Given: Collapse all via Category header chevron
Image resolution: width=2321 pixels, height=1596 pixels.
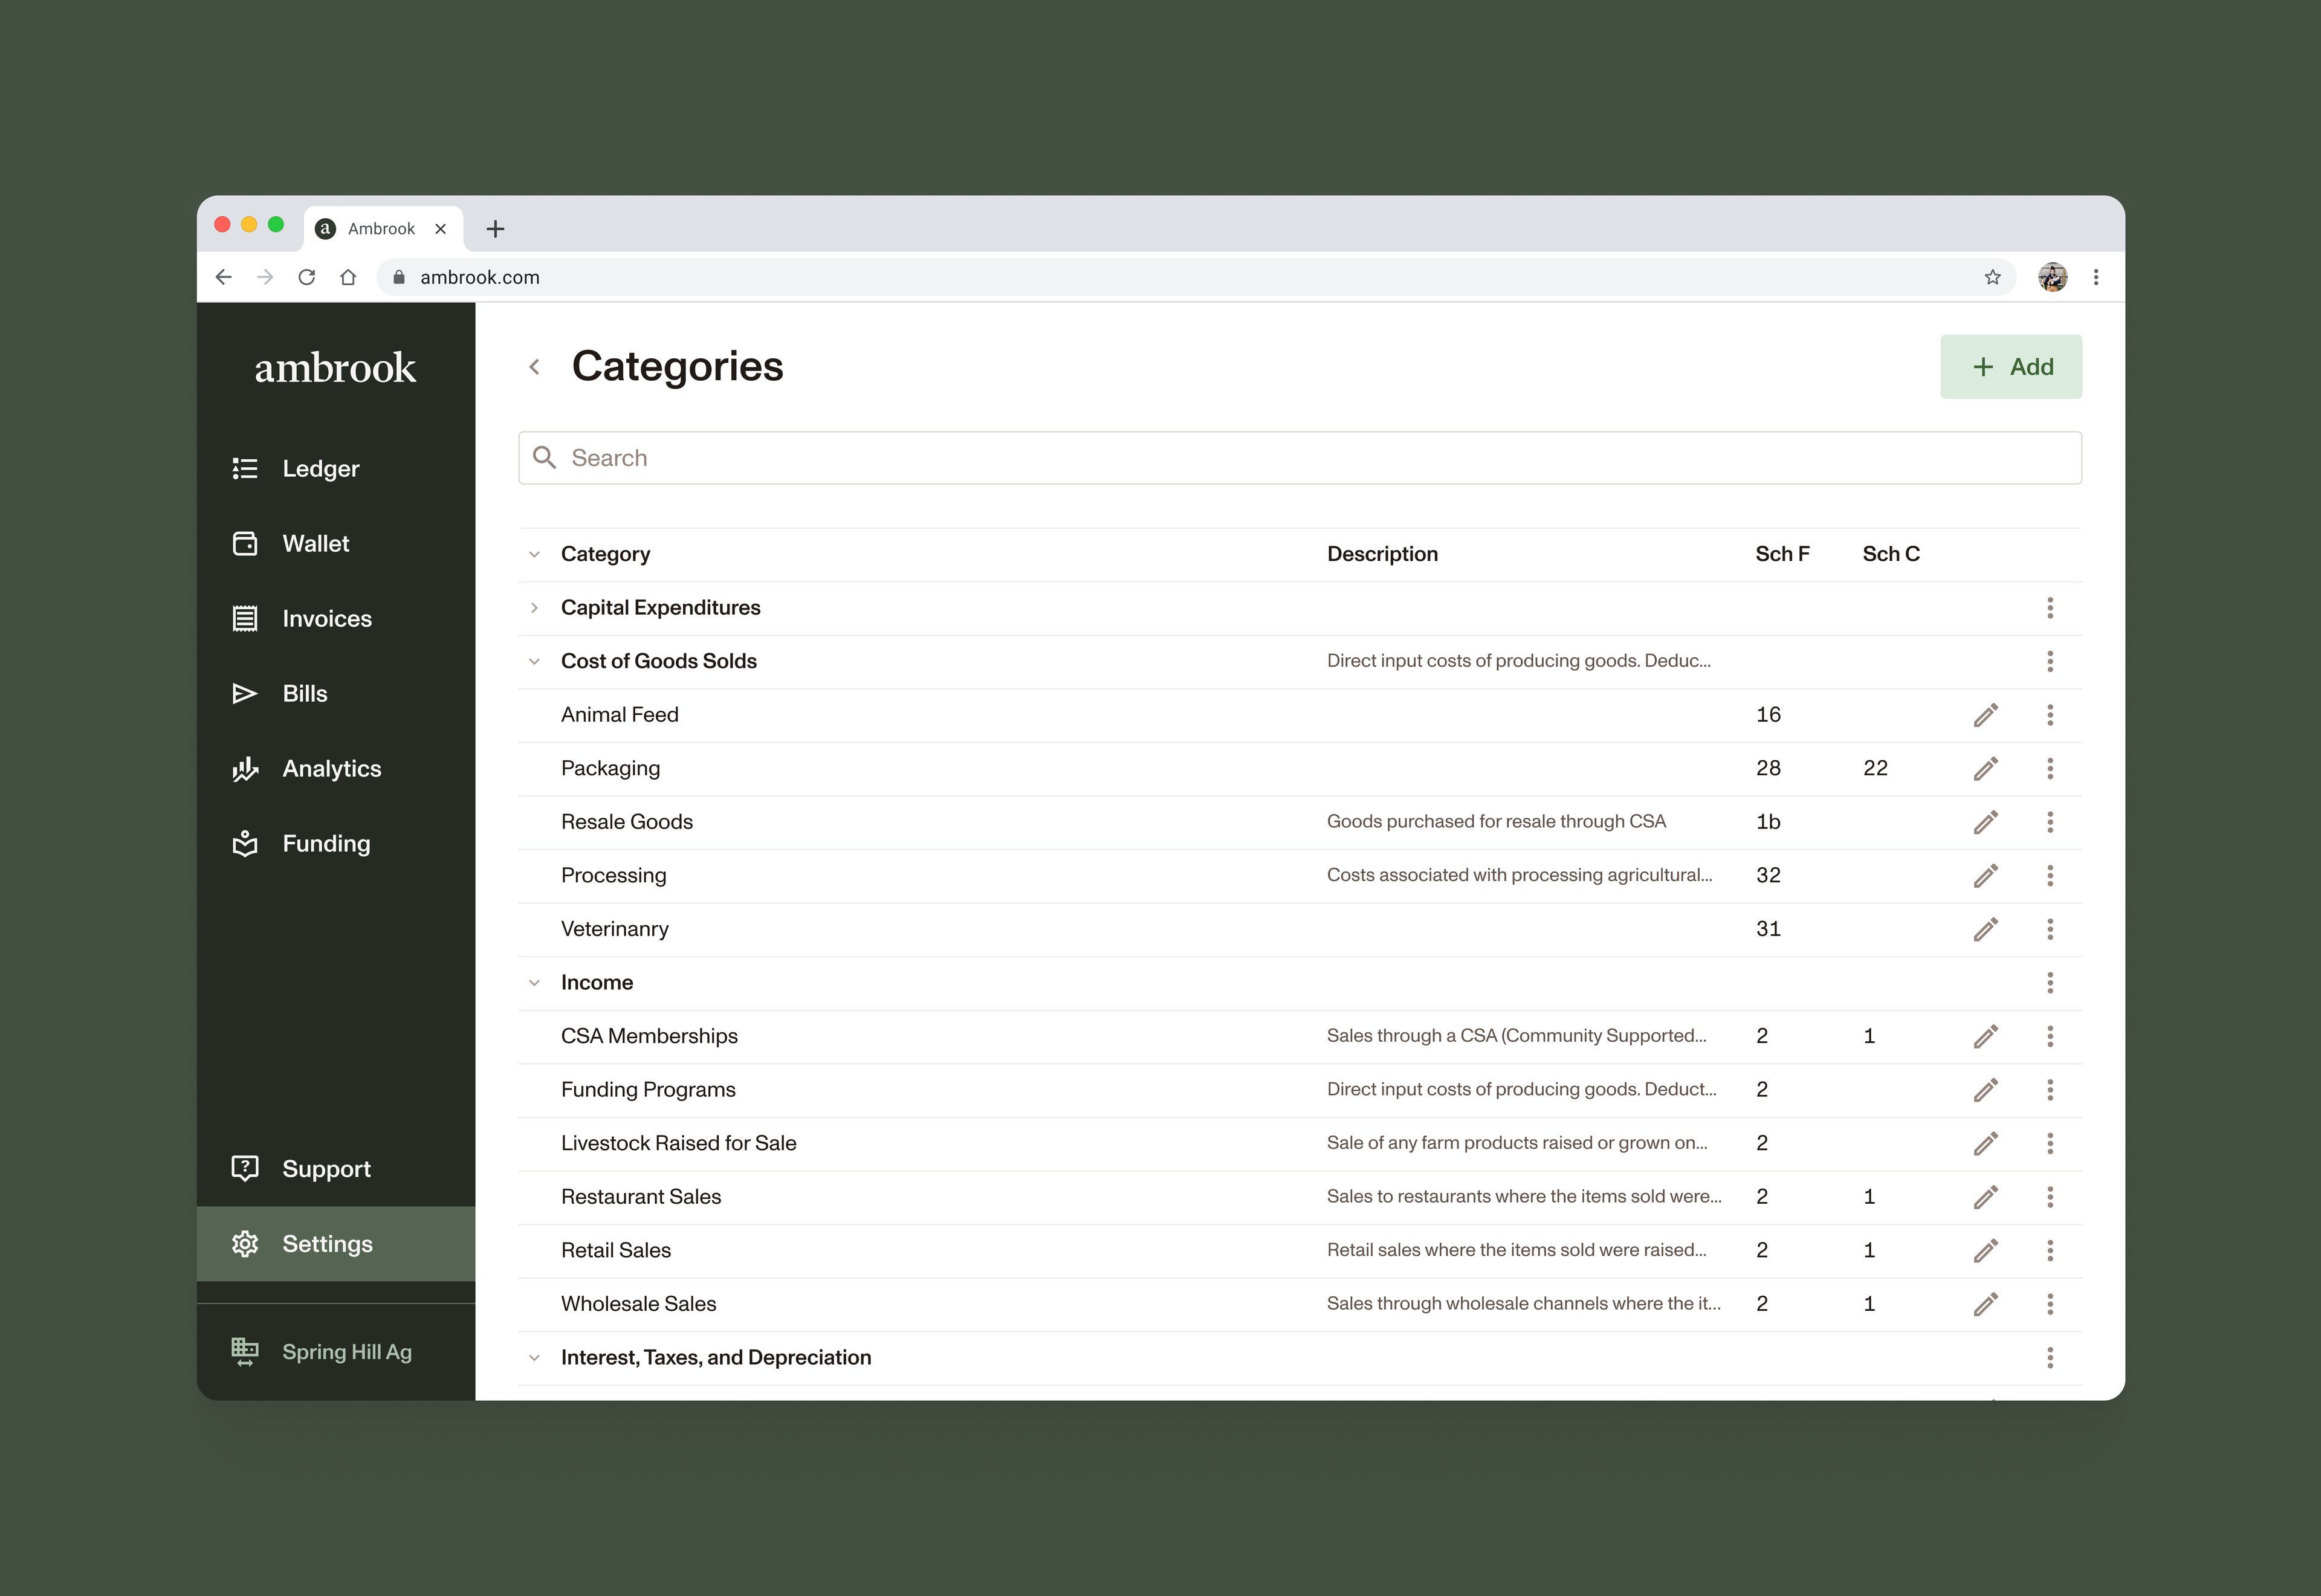Looking at the screenshot, I should coord(535,555).
